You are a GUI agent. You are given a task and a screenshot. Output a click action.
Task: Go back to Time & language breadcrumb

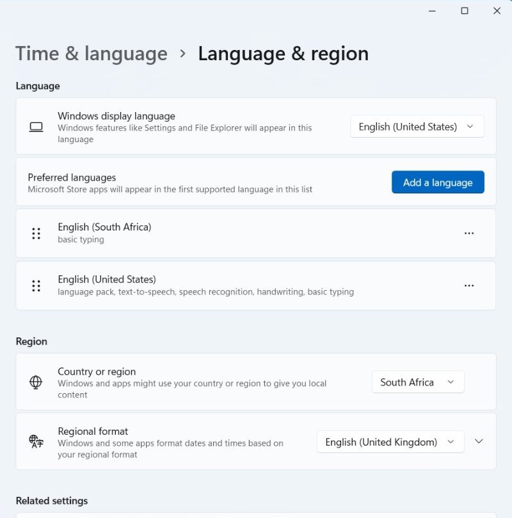(x=92, y=54)
